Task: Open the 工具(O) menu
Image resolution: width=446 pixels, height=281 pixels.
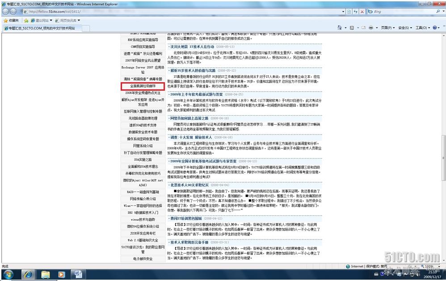Action: point(423,28)
